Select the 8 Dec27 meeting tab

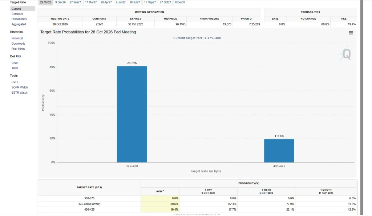(x=180, y=3)
